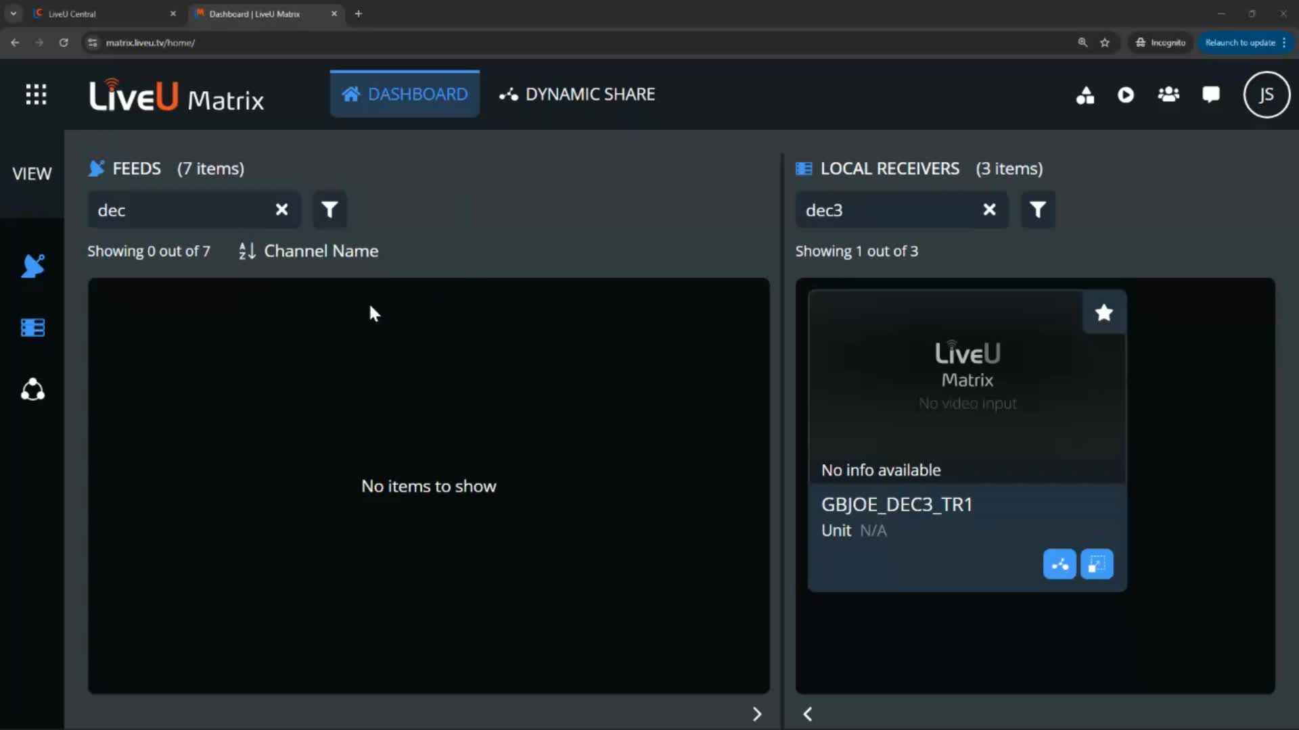Collapse Local Receivers panel with left chevron
Image resolution: width=1299 pixels, height=730 pixels.
coord(808,714)
